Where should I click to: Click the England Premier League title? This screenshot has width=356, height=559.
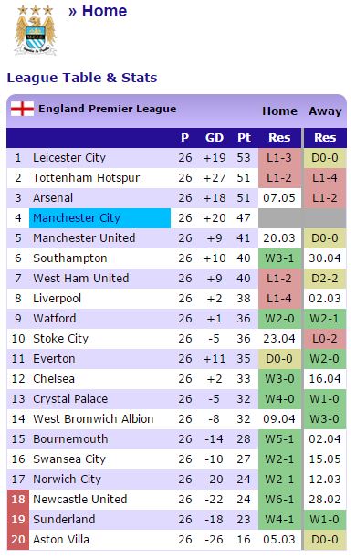pyautogui.click(x=108, y=109)
